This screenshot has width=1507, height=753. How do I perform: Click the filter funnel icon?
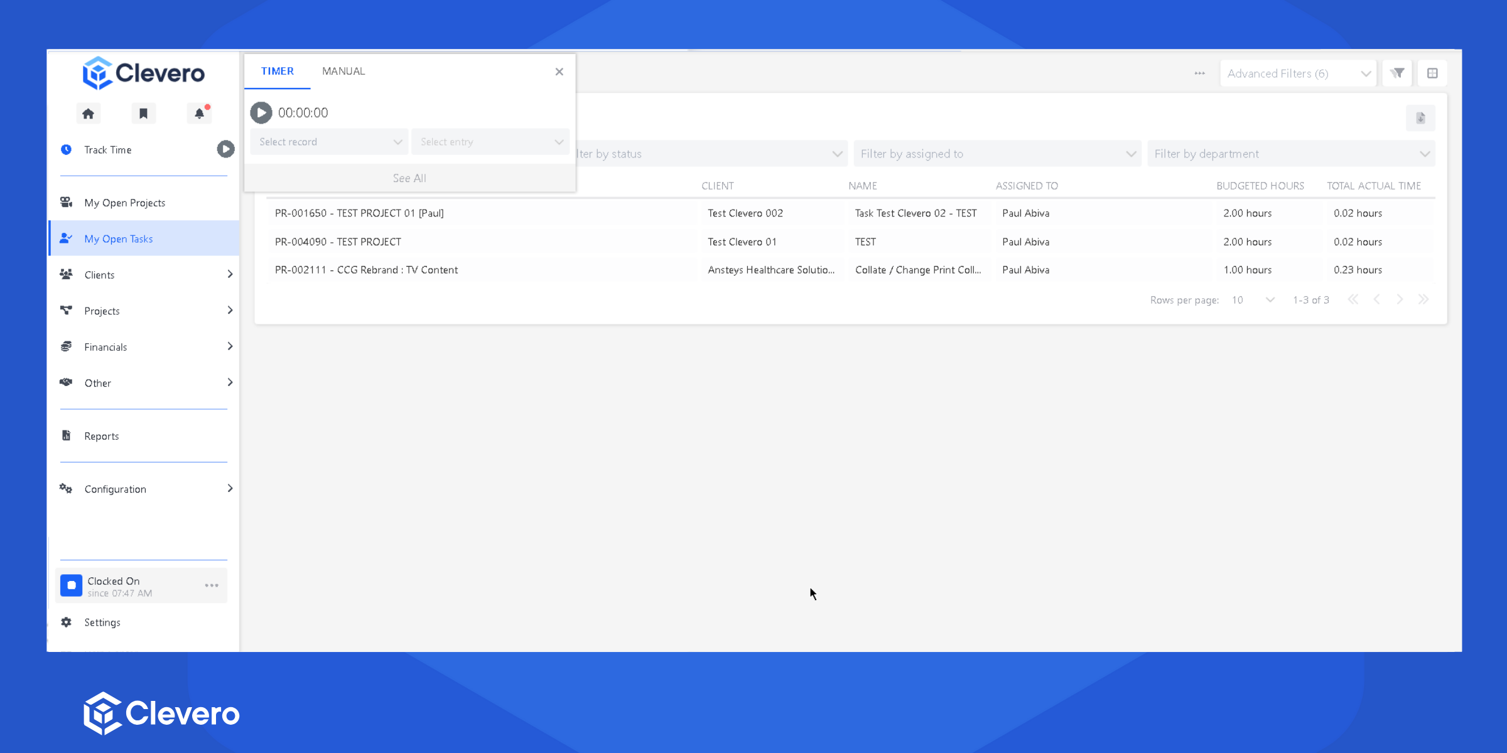1397,73
